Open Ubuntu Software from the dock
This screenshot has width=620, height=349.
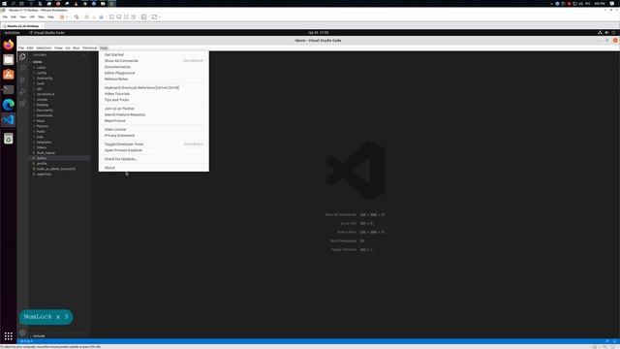click(x=9, y=75)
